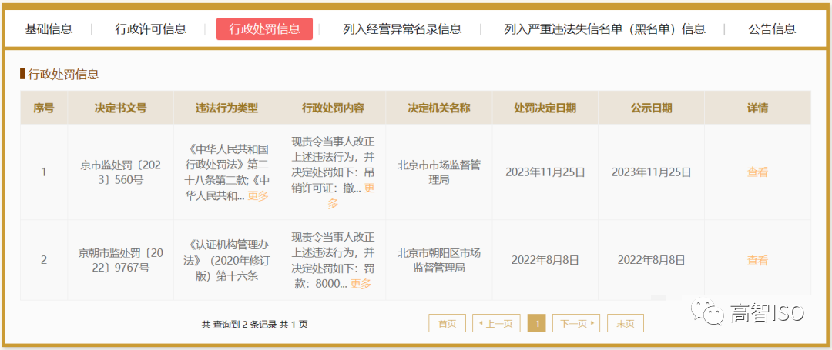Click the 行政处罚信息 section heading
Viewport: 832px width, 350px height.
[63, 74]
